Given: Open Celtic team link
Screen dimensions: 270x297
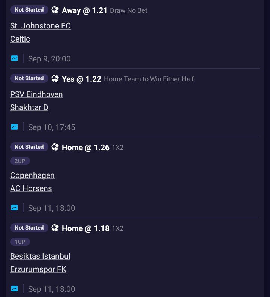Looking at the screenshot, I should point(20,39).
